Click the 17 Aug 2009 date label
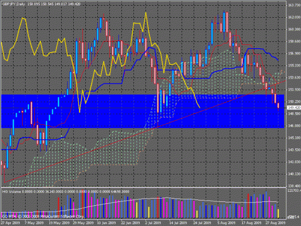Screen dimensions: 301x226 pos(251,223)
